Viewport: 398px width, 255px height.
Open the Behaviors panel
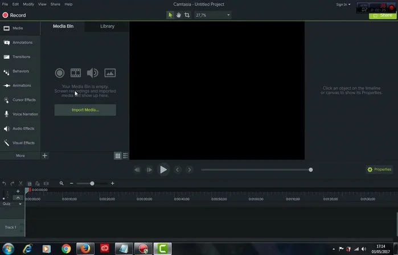tap(20, 71)
